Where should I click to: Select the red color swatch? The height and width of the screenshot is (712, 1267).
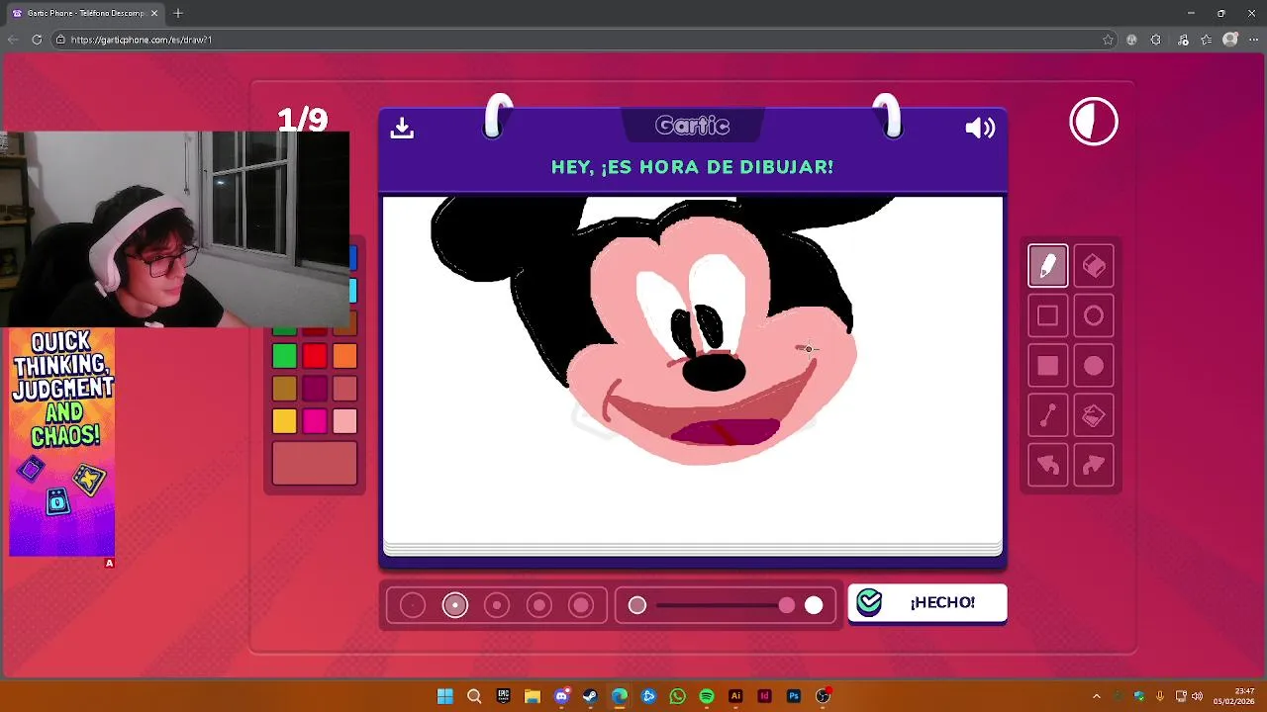pyautogui.click(x=315, y=357)
